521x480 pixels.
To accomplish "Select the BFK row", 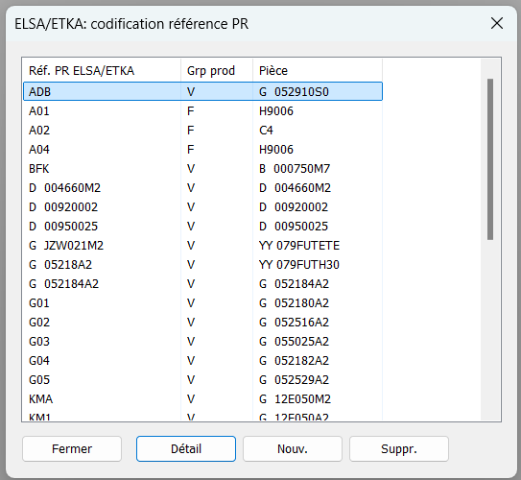I will 202,169.
